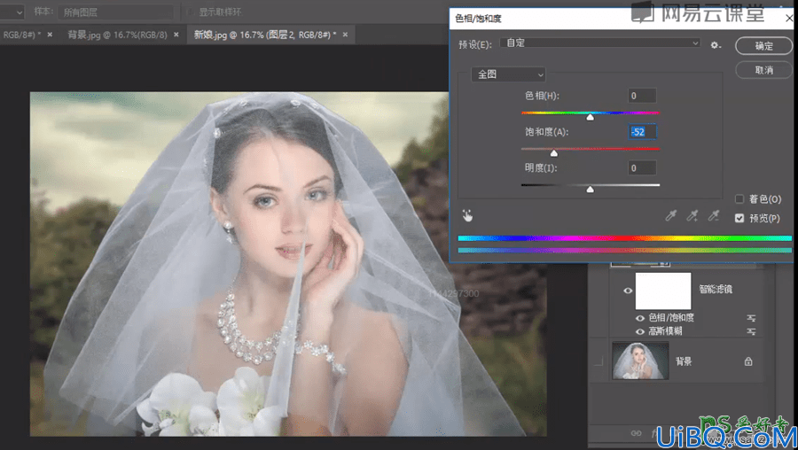
Task: Cancel with the 取消 button
Action: click(x=763, y=70)
